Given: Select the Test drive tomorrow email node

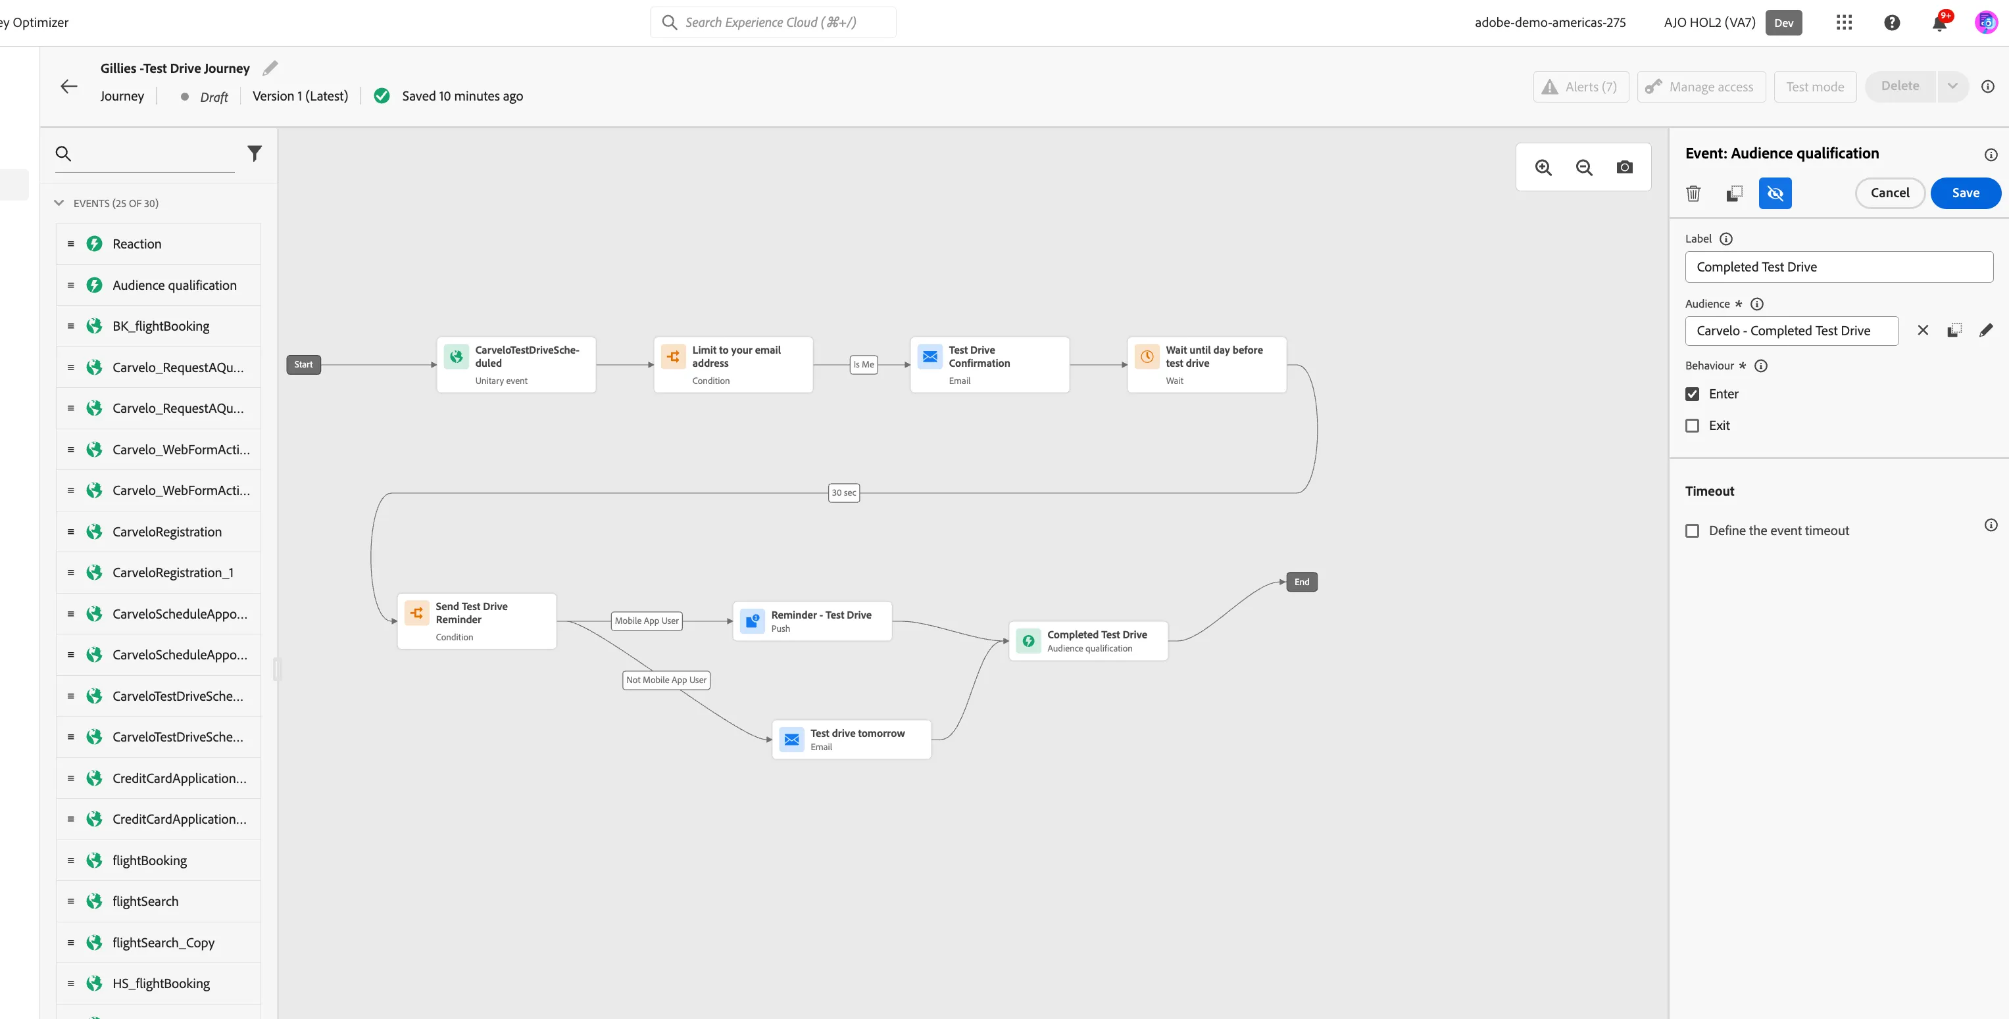Looking at the screenshot, I should point(851,740).
